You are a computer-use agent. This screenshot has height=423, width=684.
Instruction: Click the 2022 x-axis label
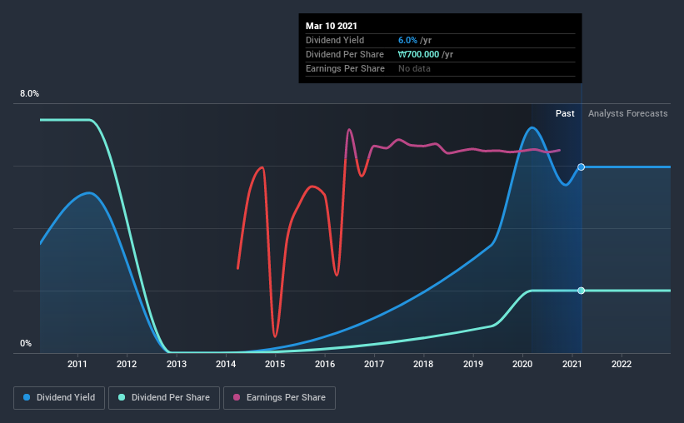[622, 364]
